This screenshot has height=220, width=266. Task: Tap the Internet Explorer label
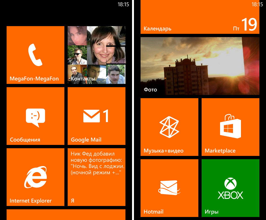pos(31,201)
